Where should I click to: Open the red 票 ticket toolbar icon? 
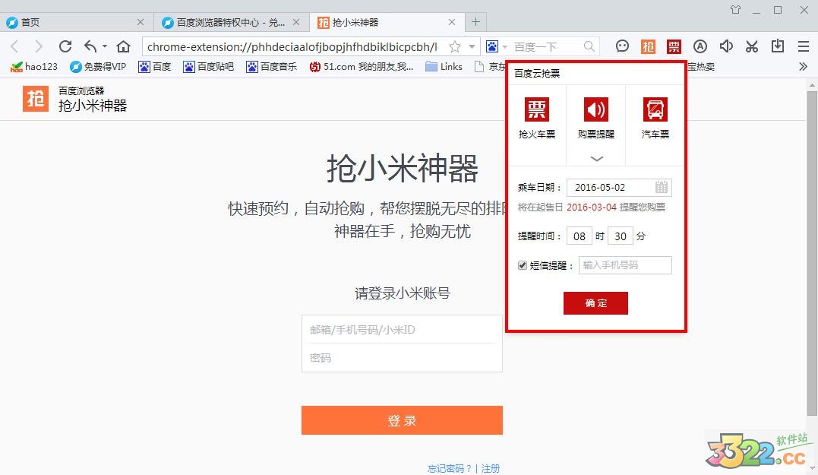click(x=674, y=46)
